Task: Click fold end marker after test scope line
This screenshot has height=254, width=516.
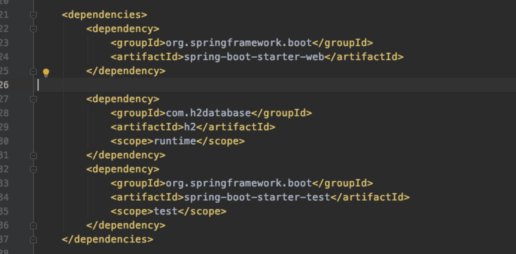Action: [x=34, y=226]
